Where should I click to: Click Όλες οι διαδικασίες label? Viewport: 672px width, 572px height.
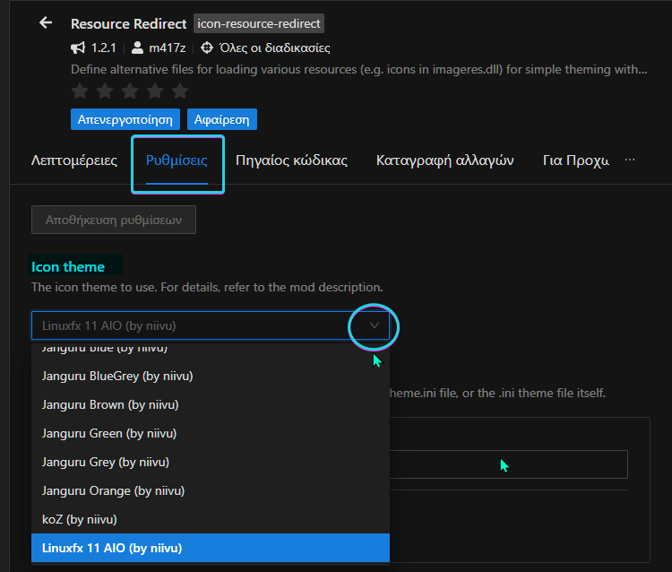[275, 48]
